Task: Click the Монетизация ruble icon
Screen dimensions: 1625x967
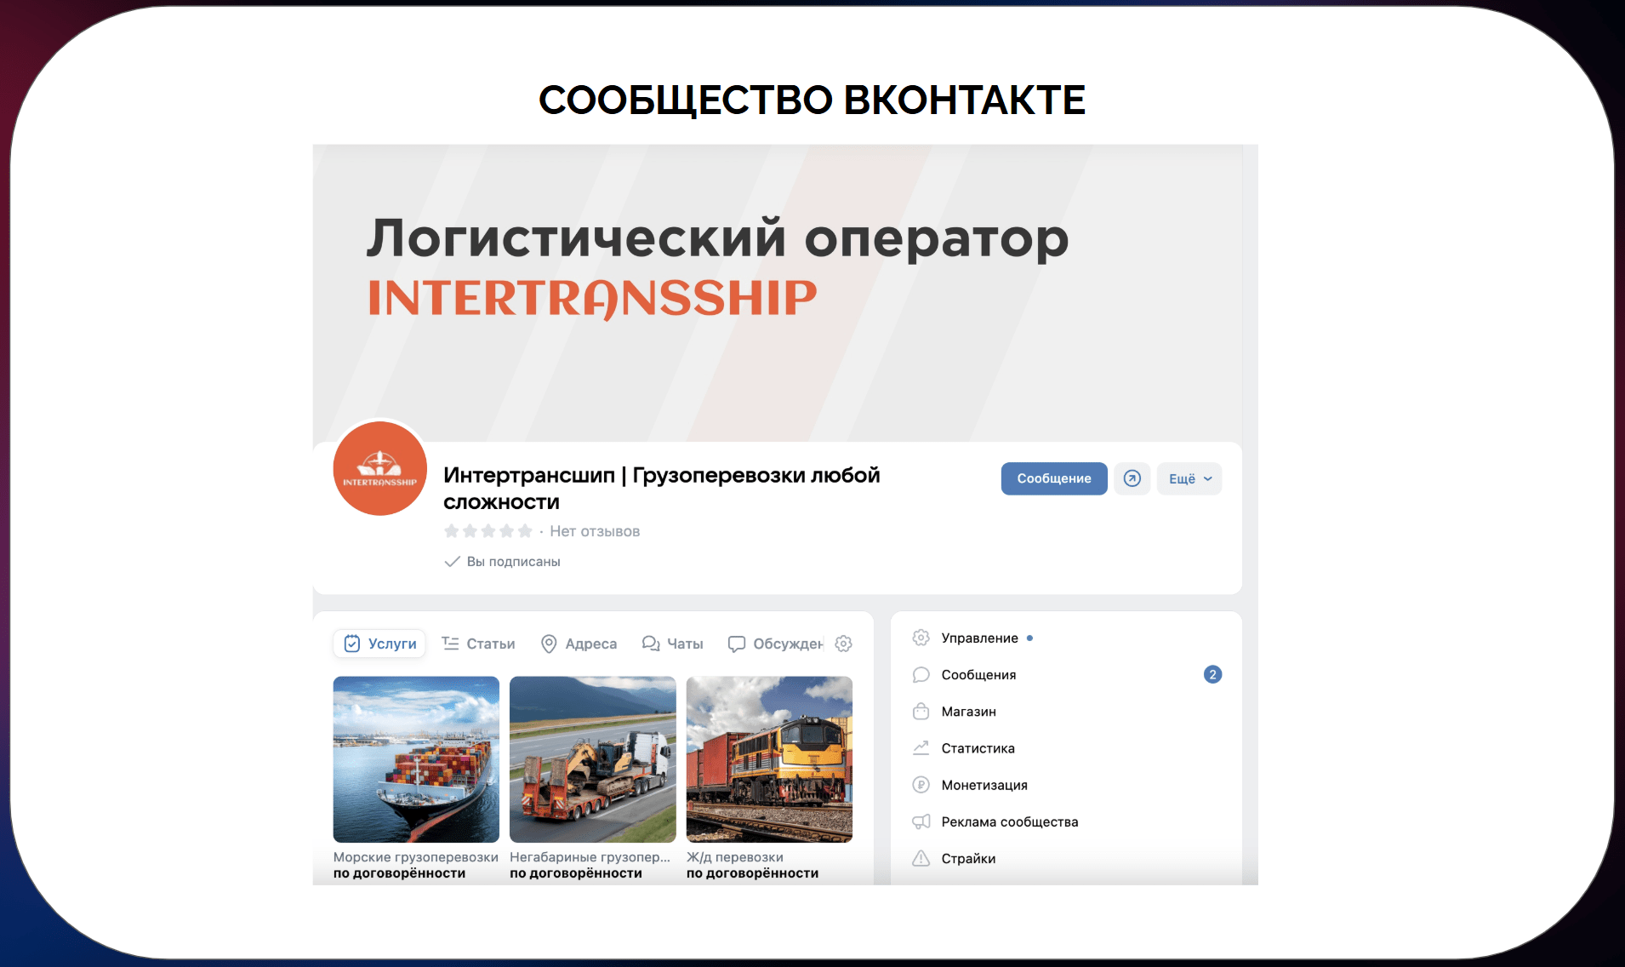Action: coord(921,785)
